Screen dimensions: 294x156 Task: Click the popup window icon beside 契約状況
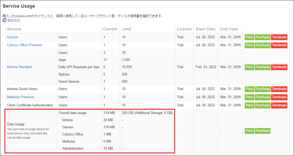click(4, 20)
